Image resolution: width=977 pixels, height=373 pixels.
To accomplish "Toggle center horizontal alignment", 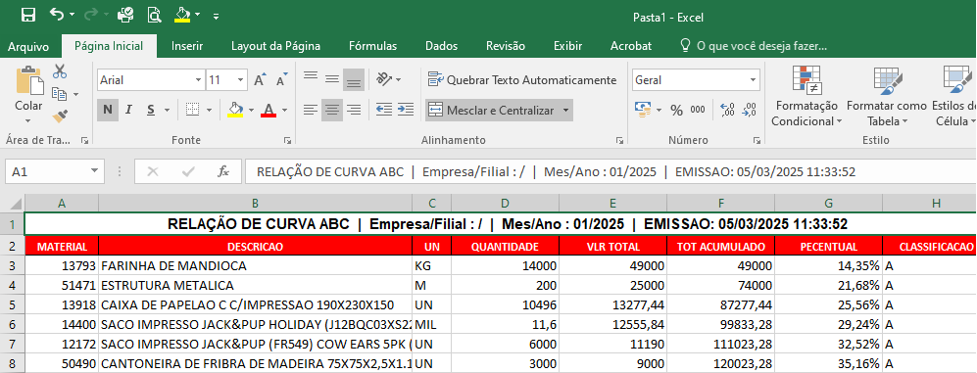I will tap(332, 111).
